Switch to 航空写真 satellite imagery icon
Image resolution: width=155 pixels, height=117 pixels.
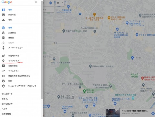click(3, 15)
